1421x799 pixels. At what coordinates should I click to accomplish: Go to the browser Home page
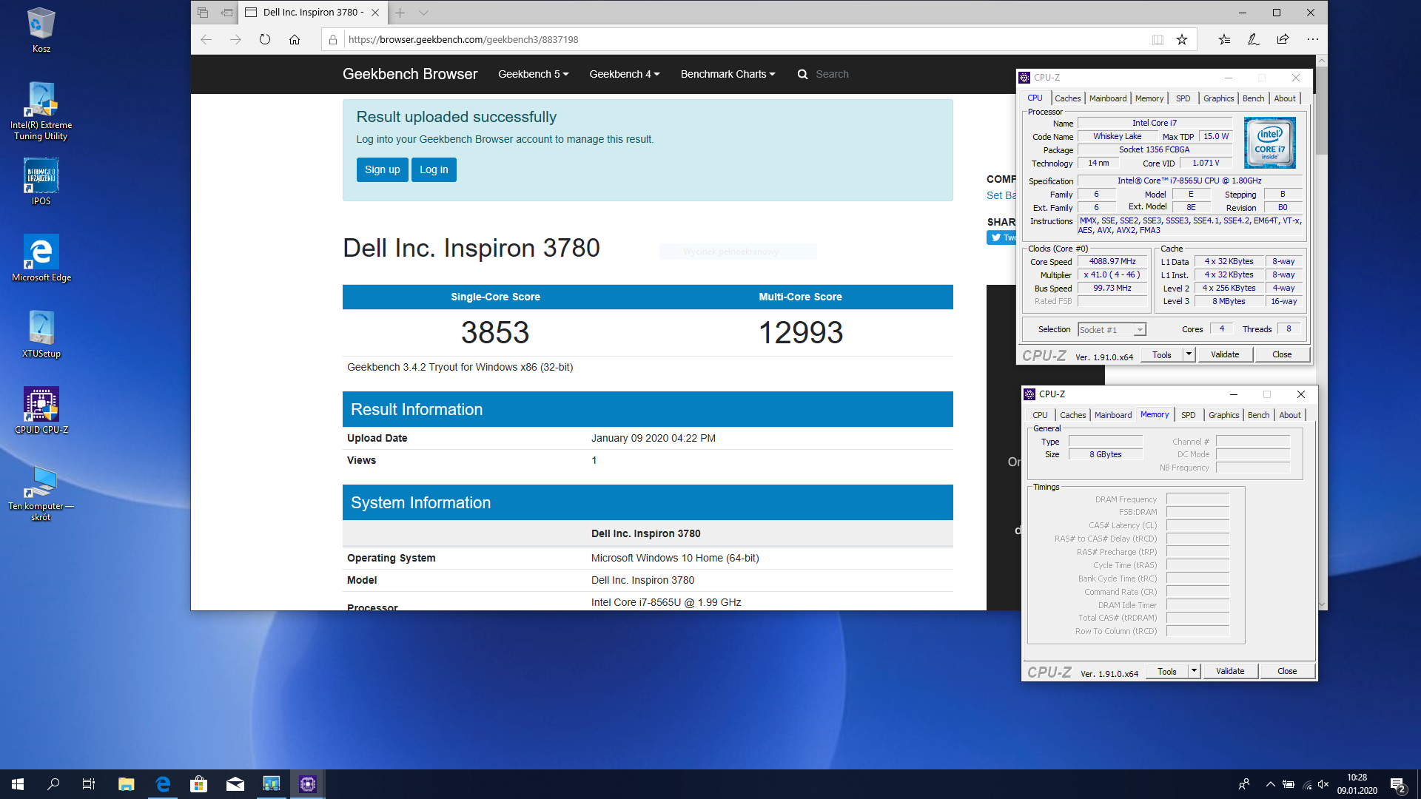[x=295, y=39]
